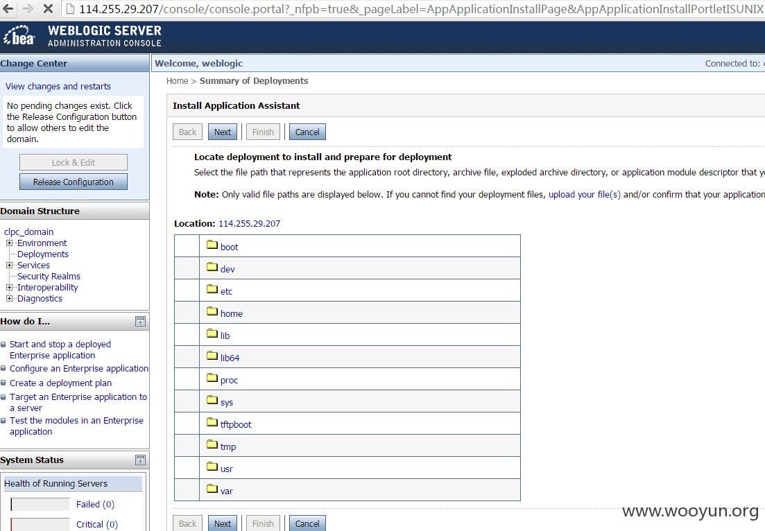Image resolution: width=765 pixels, height=531 pixels.
Task: Click the upload your file(s) link
Action: click(x=585, y=195)
